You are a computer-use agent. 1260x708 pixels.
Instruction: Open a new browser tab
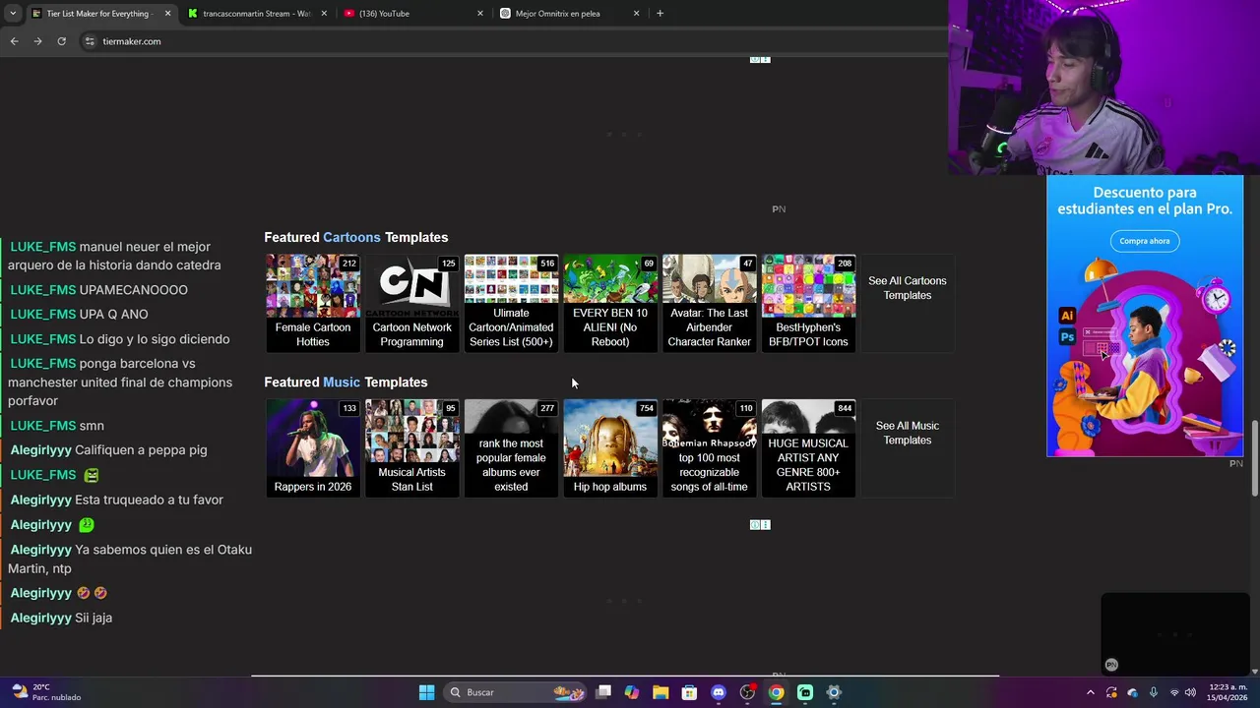(x=660, y=14)
